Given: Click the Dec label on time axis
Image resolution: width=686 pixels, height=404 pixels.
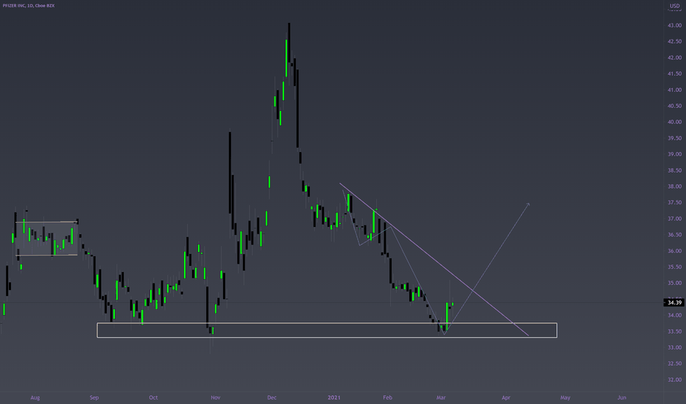Looking at the screenshot, I should coord(272,398).
